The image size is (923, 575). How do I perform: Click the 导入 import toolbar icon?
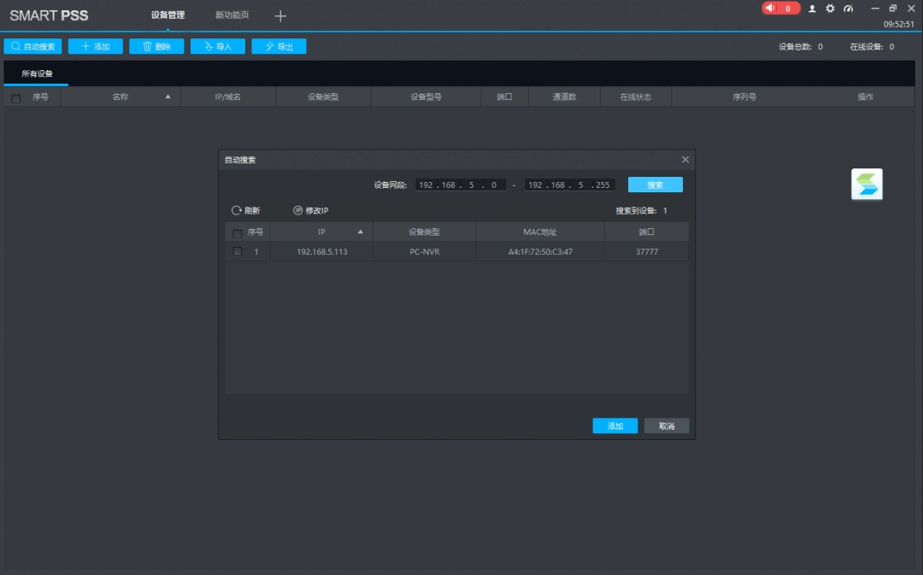point(217,46)
